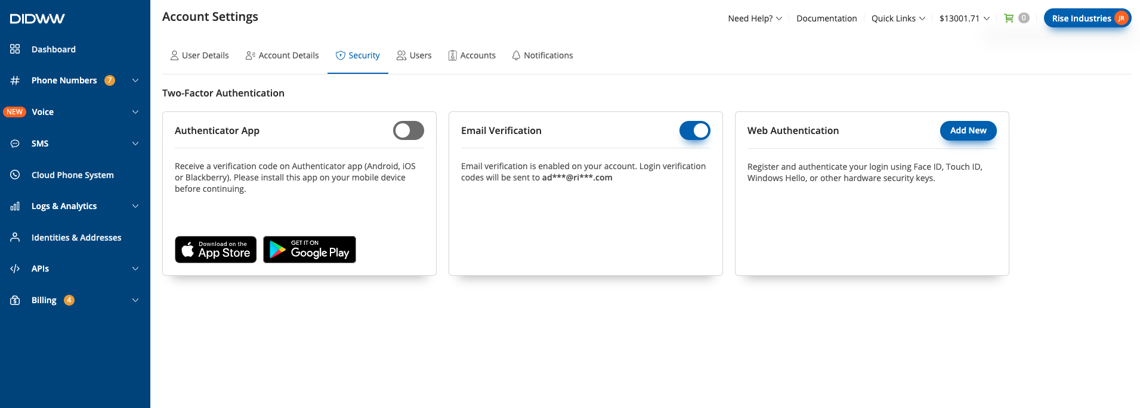Open the Quick Links dropdown
1140x408 pixels.
point(898,18)
